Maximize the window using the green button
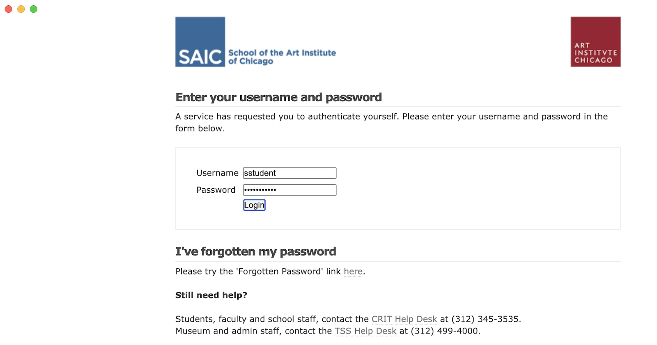The height and width of the screenshot is (345, 657). pyautogui.click(x=34, y=9)
